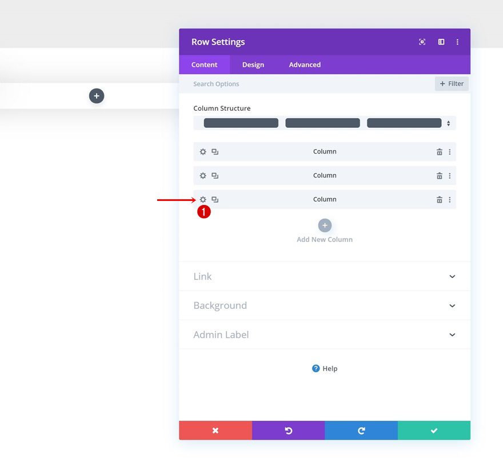Screen dimensions: 503x467
Task: Open settings for the first Column
Action: pos(203,151)
